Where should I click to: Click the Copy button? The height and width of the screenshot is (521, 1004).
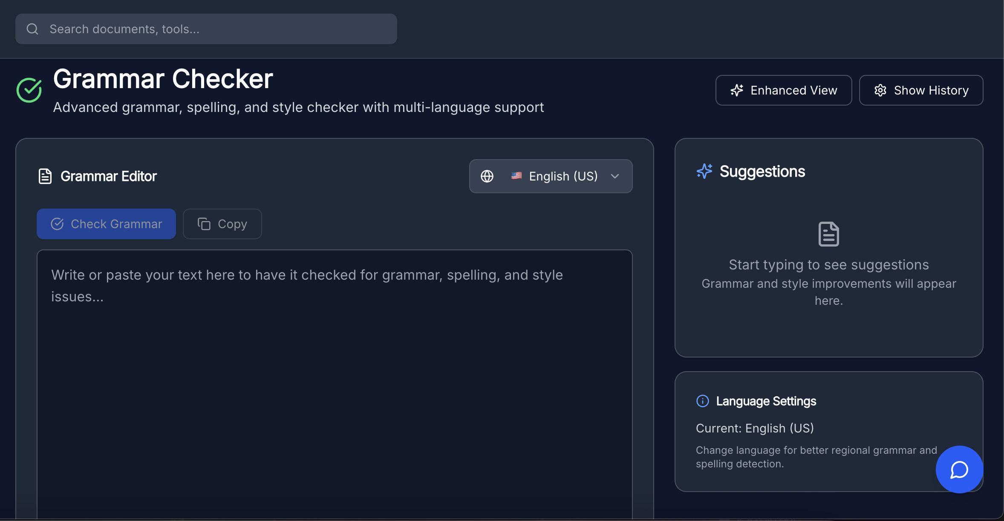click(x=222, y=223)
